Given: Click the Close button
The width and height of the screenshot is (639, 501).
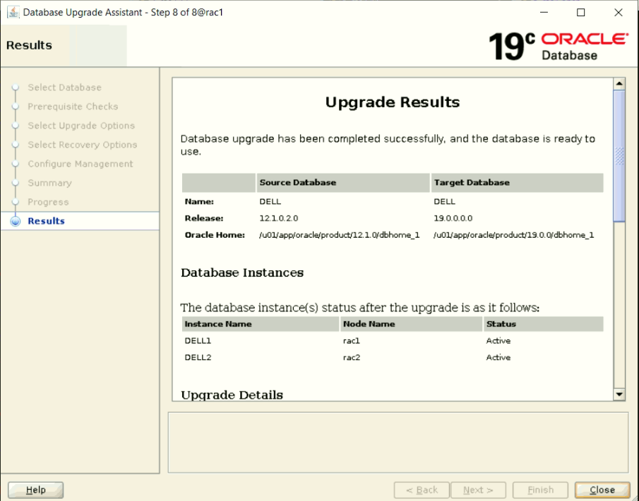Looking at the screenshot, I should [x=602, y=490].
